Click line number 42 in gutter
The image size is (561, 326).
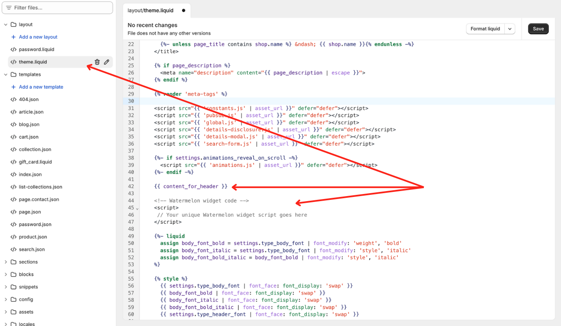pyautogui.click(x=131, y=186)
